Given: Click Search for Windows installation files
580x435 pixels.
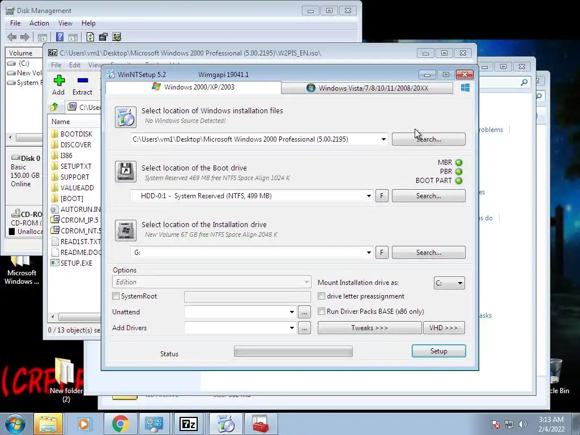Looking at the screenshot, I should tap(428, 139).
